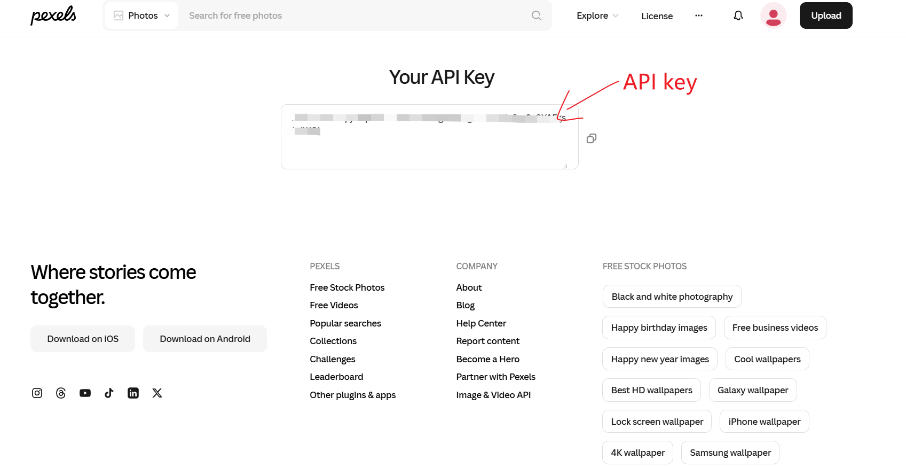This screenshot has height=467, width=906.
Task: Open Popular searches link
Action: (345, 323)
